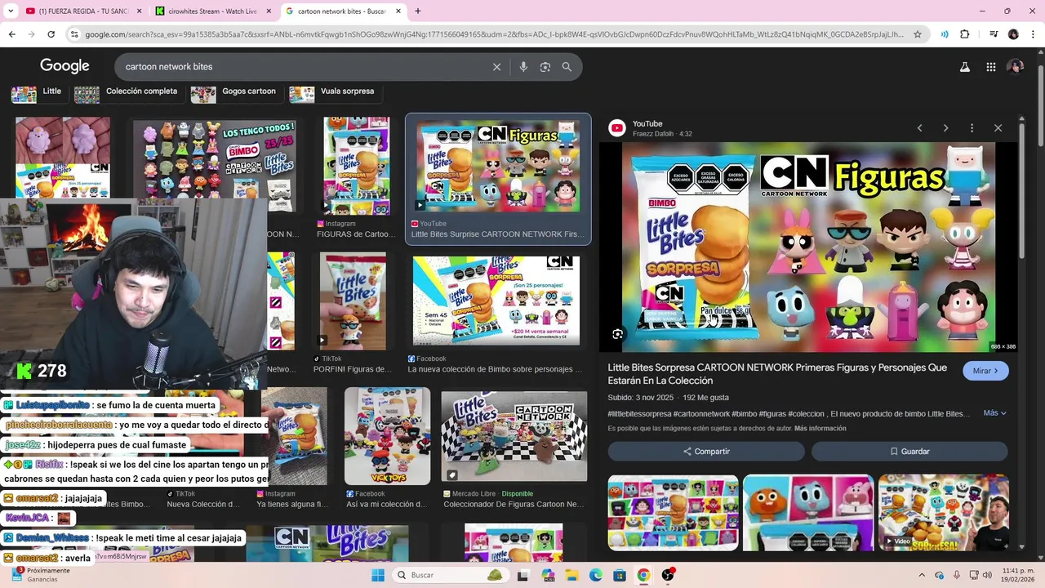Click the Chrome address bar URL
Viewport: 1045px width, 588px height.
(494, 34)
